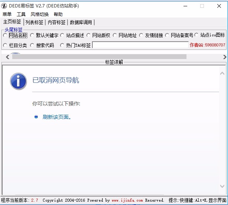This screenshot has width=228, height=205.
Task: Open the 菜单 menu
Action: [x=7, y=14]
